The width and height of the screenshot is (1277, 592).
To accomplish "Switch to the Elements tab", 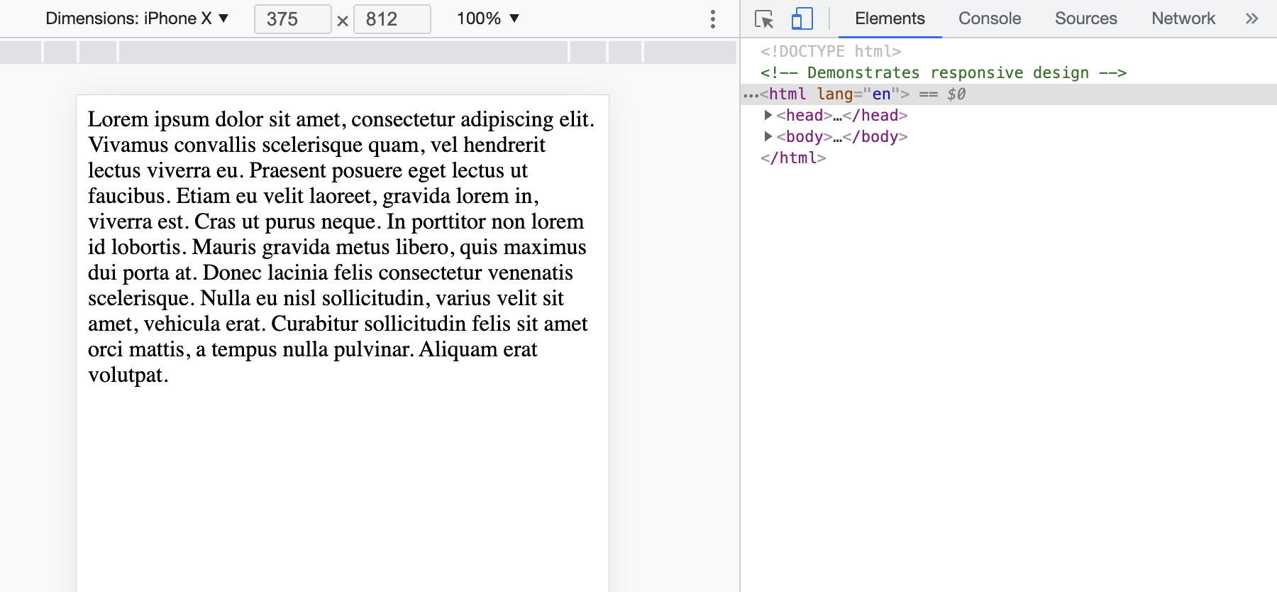I will (890, 18).
